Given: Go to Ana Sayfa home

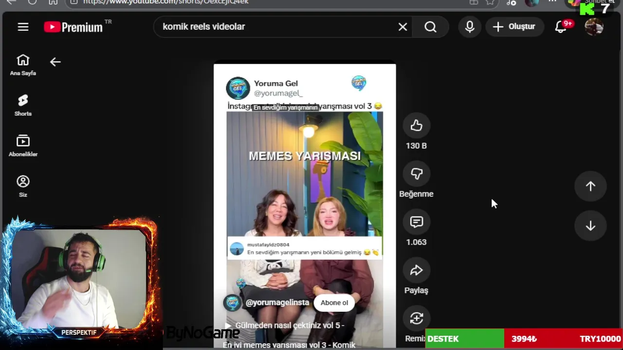Looking at the screenshot, I should click(23, 65).
